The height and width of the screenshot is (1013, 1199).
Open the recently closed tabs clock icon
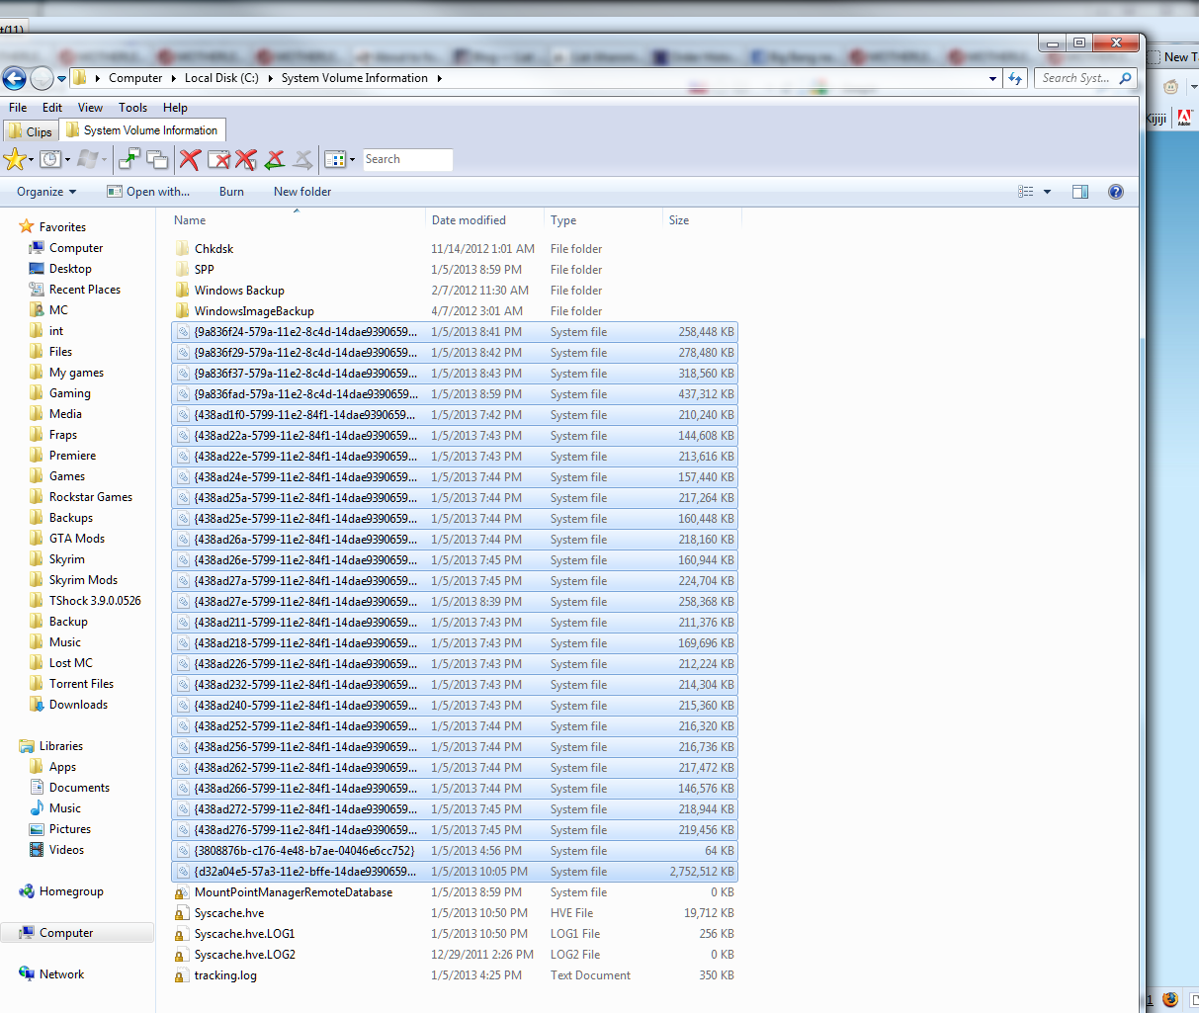[x=50, y=159]
